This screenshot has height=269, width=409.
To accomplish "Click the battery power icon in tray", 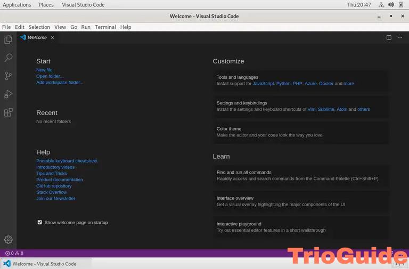I will click(401, 5).
